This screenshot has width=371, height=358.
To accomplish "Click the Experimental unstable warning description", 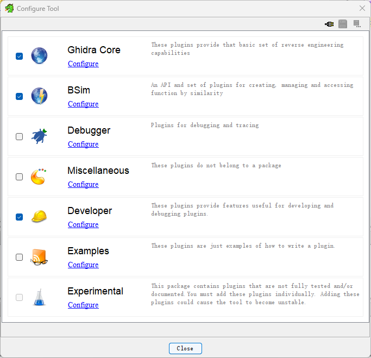I will pyautogui.click(x=255, y=294).
